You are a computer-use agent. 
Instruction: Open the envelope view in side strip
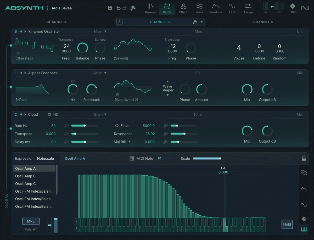point(304,189)
